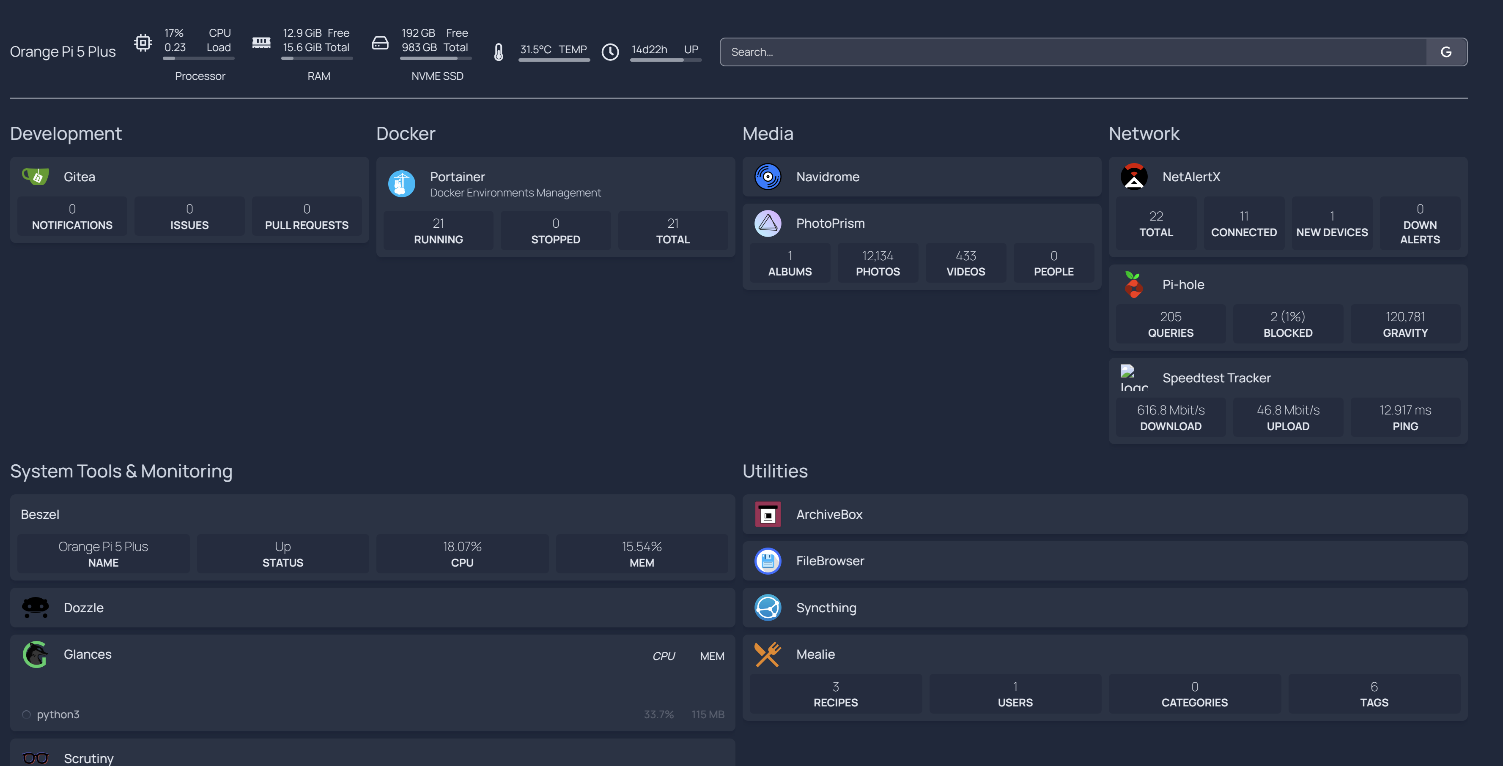The image size is (1503, 766).
Task: Click the Syncthing sync icon
Action: point(768,608)
